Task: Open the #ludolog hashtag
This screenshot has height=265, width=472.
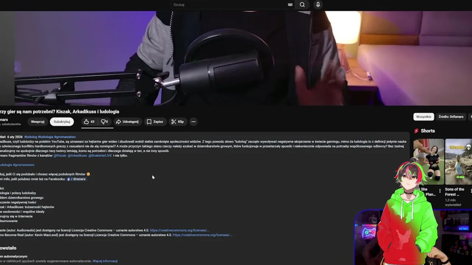Action: 31,137
